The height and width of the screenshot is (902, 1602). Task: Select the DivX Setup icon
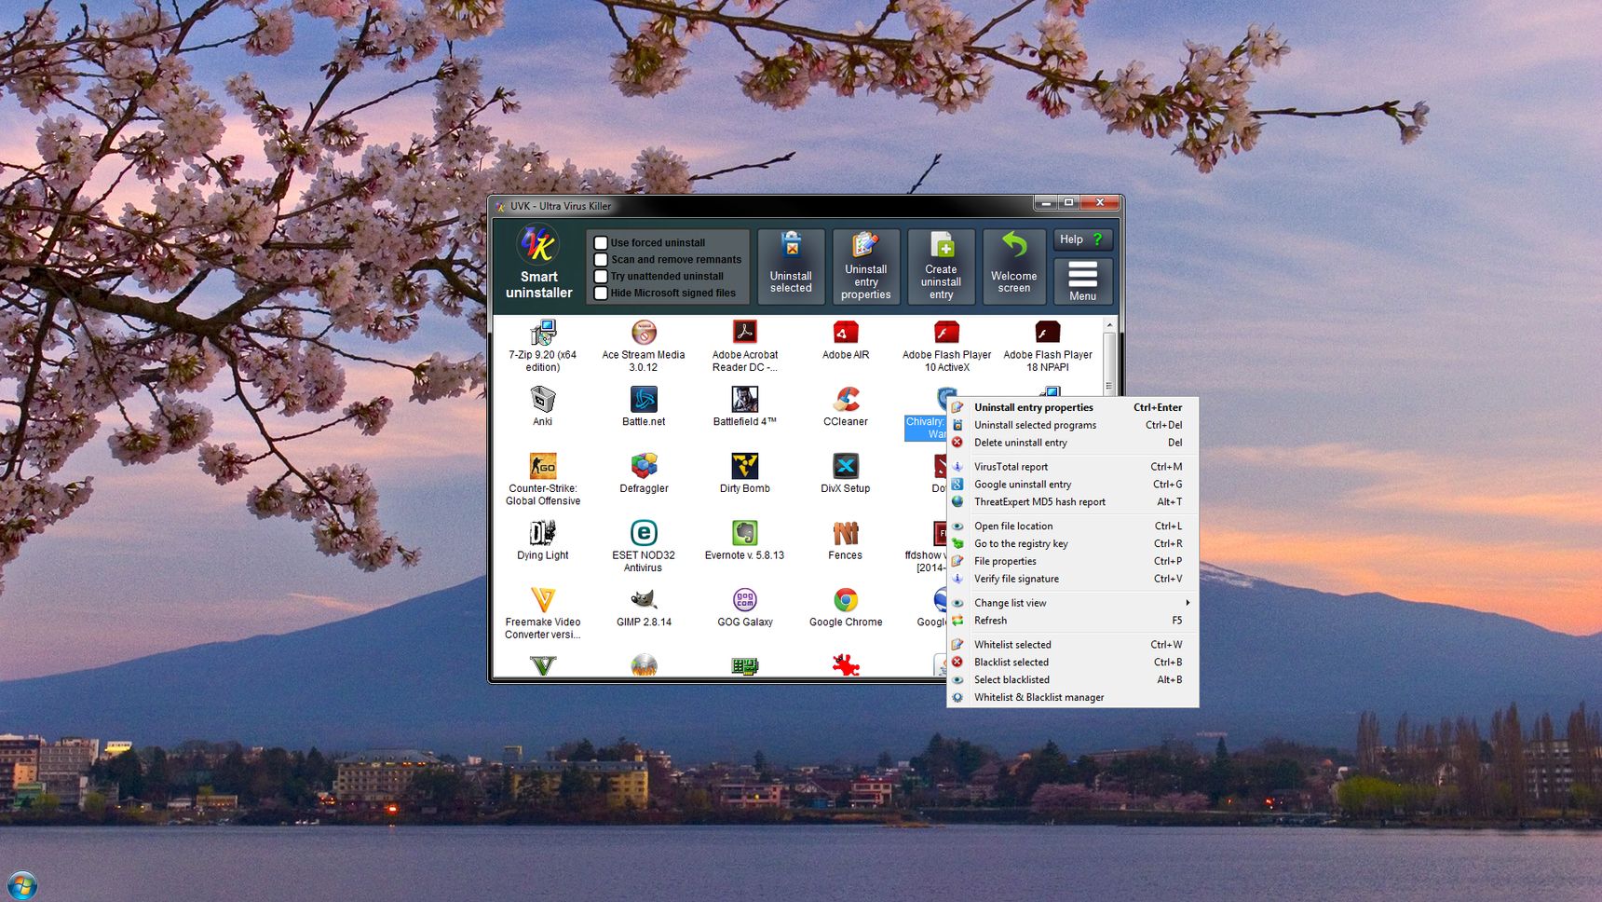(x=846, y=466)
